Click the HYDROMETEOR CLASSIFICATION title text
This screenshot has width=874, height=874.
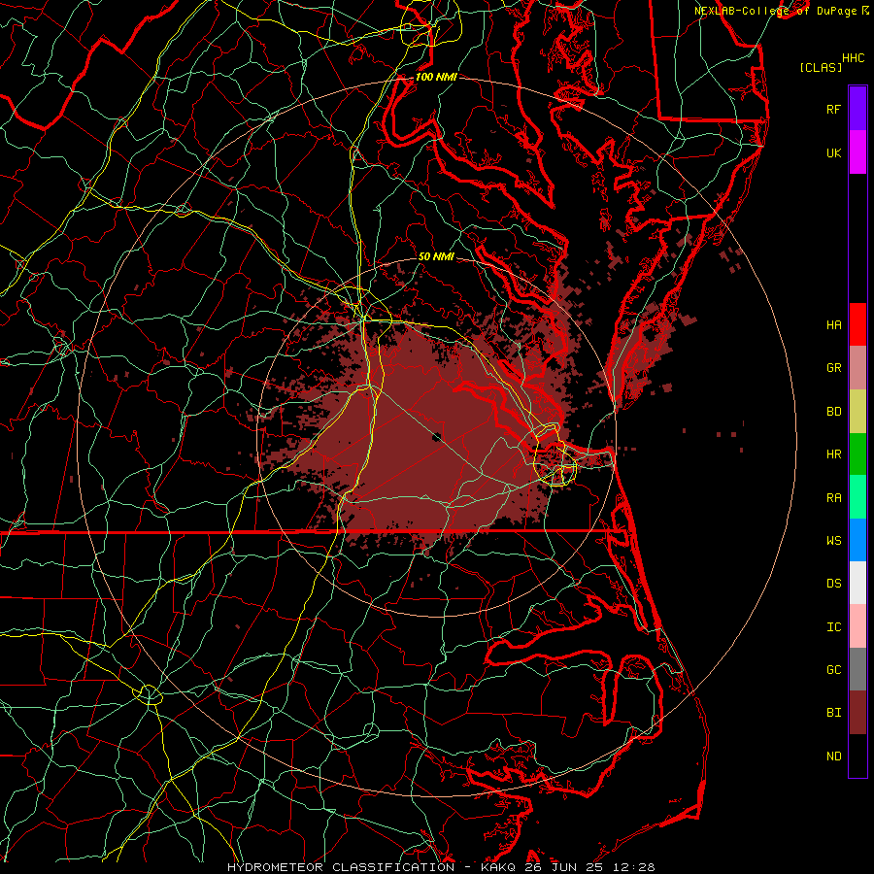pos(341,867)
